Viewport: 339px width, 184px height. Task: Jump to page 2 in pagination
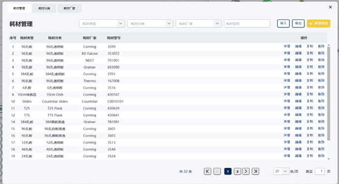click(237, 172)
